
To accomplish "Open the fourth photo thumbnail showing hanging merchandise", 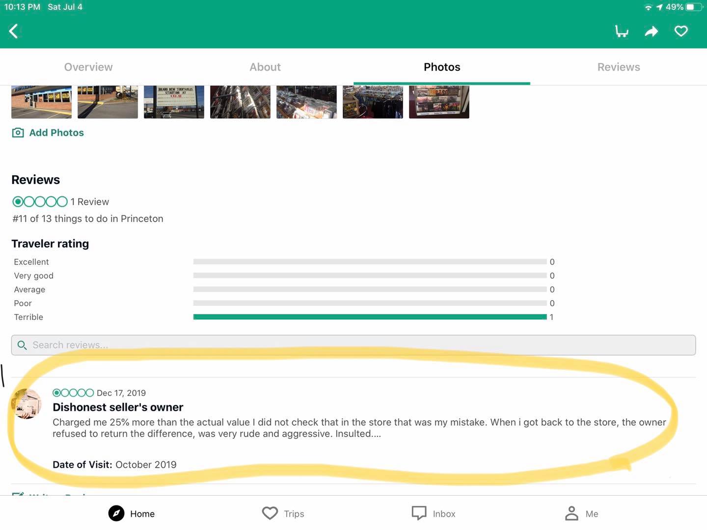I will (240, 102).
